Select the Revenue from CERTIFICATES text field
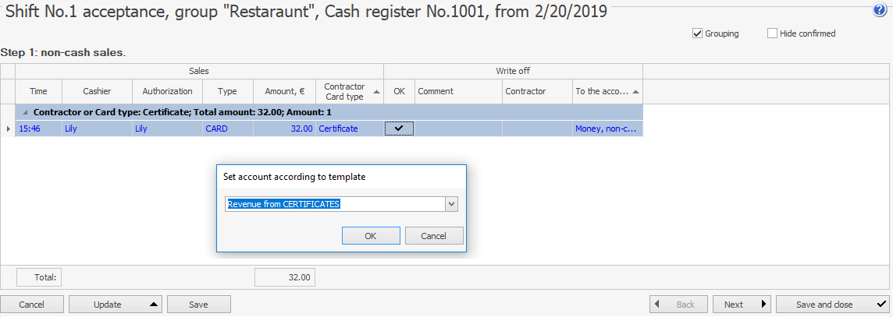Image resolution: width=893 pixels, height=317 pixels. pyautogui.click(x=333, y=204)
